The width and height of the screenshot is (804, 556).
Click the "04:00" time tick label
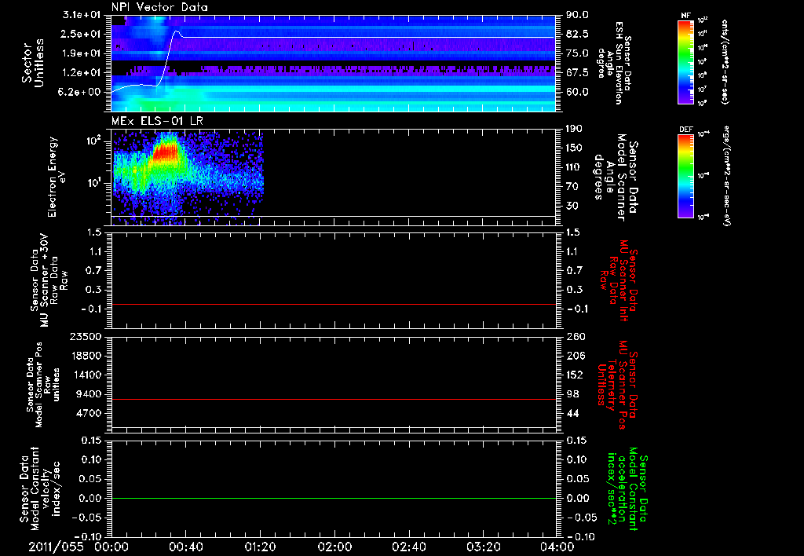click(x=557, y=547)
